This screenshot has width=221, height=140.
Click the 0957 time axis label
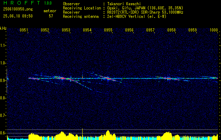(x=150, y=30)
